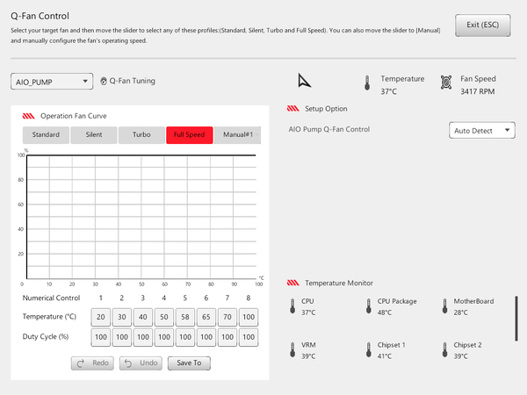Click the VRM thermometer icon
This screenshot has height=395, width=527.
tap(292, 350)
